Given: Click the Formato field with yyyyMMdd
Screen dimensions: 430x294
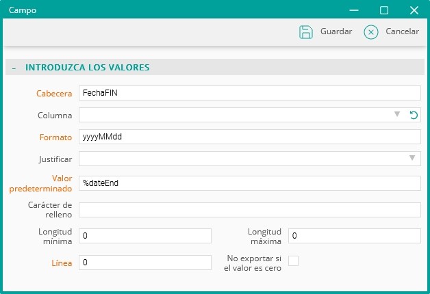Looking at the screenshot, I should [249, 137].
